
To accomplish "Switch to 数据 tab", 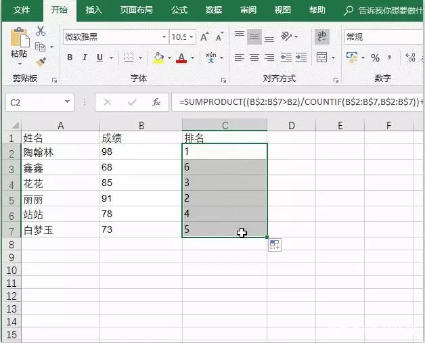I will point(214,10).
